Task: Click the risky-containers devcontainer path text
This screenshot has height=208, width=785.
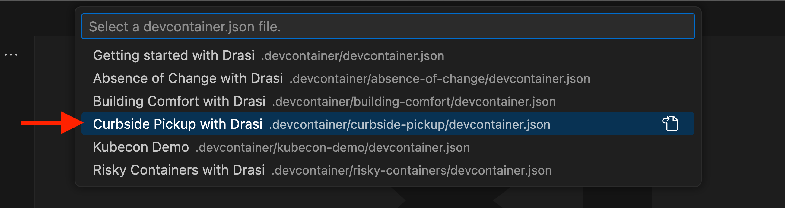Action: click(412, 170)
